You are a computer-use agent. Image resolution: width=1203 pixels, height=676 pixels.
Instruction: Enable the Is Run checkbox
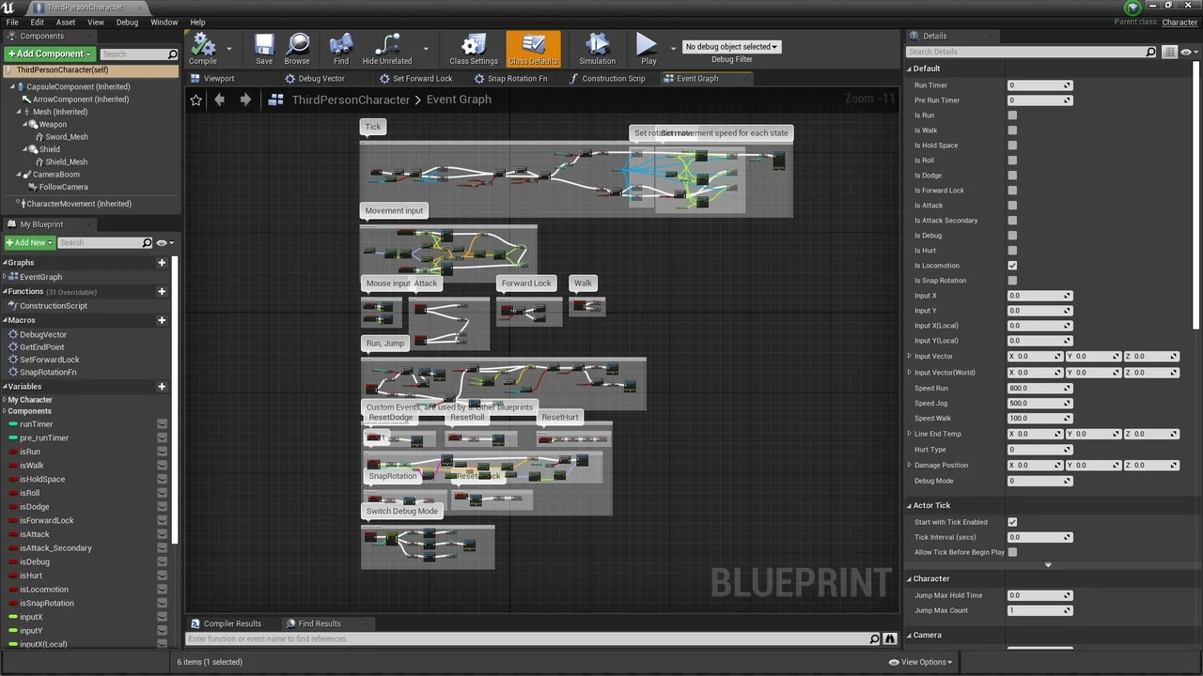[1012, 115]
